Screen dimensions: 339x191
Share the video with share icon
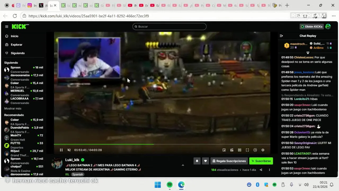coord(261,170)
